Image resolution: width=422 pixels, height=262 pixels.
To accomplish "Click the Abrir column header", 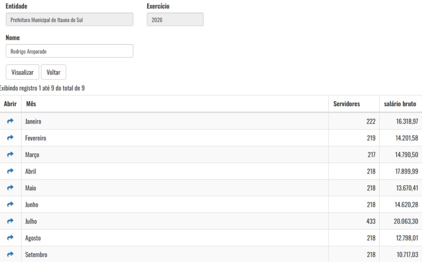I will coord(10,104).
